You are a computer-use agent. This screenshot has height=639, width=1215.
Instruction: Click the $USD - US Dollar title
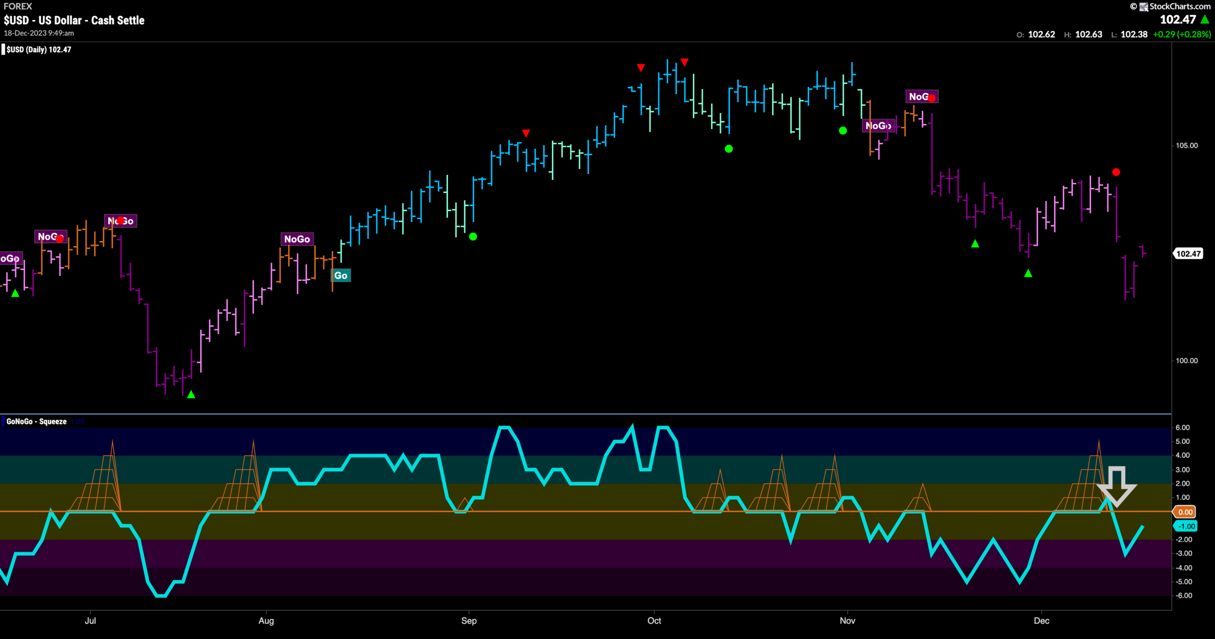74,20
